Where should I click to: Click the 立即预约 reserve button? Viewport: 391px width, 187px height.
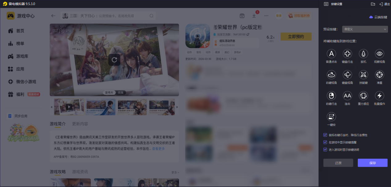(296, 37)
